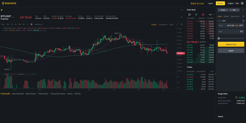Click the yellow Register button

tap(220, 3)
